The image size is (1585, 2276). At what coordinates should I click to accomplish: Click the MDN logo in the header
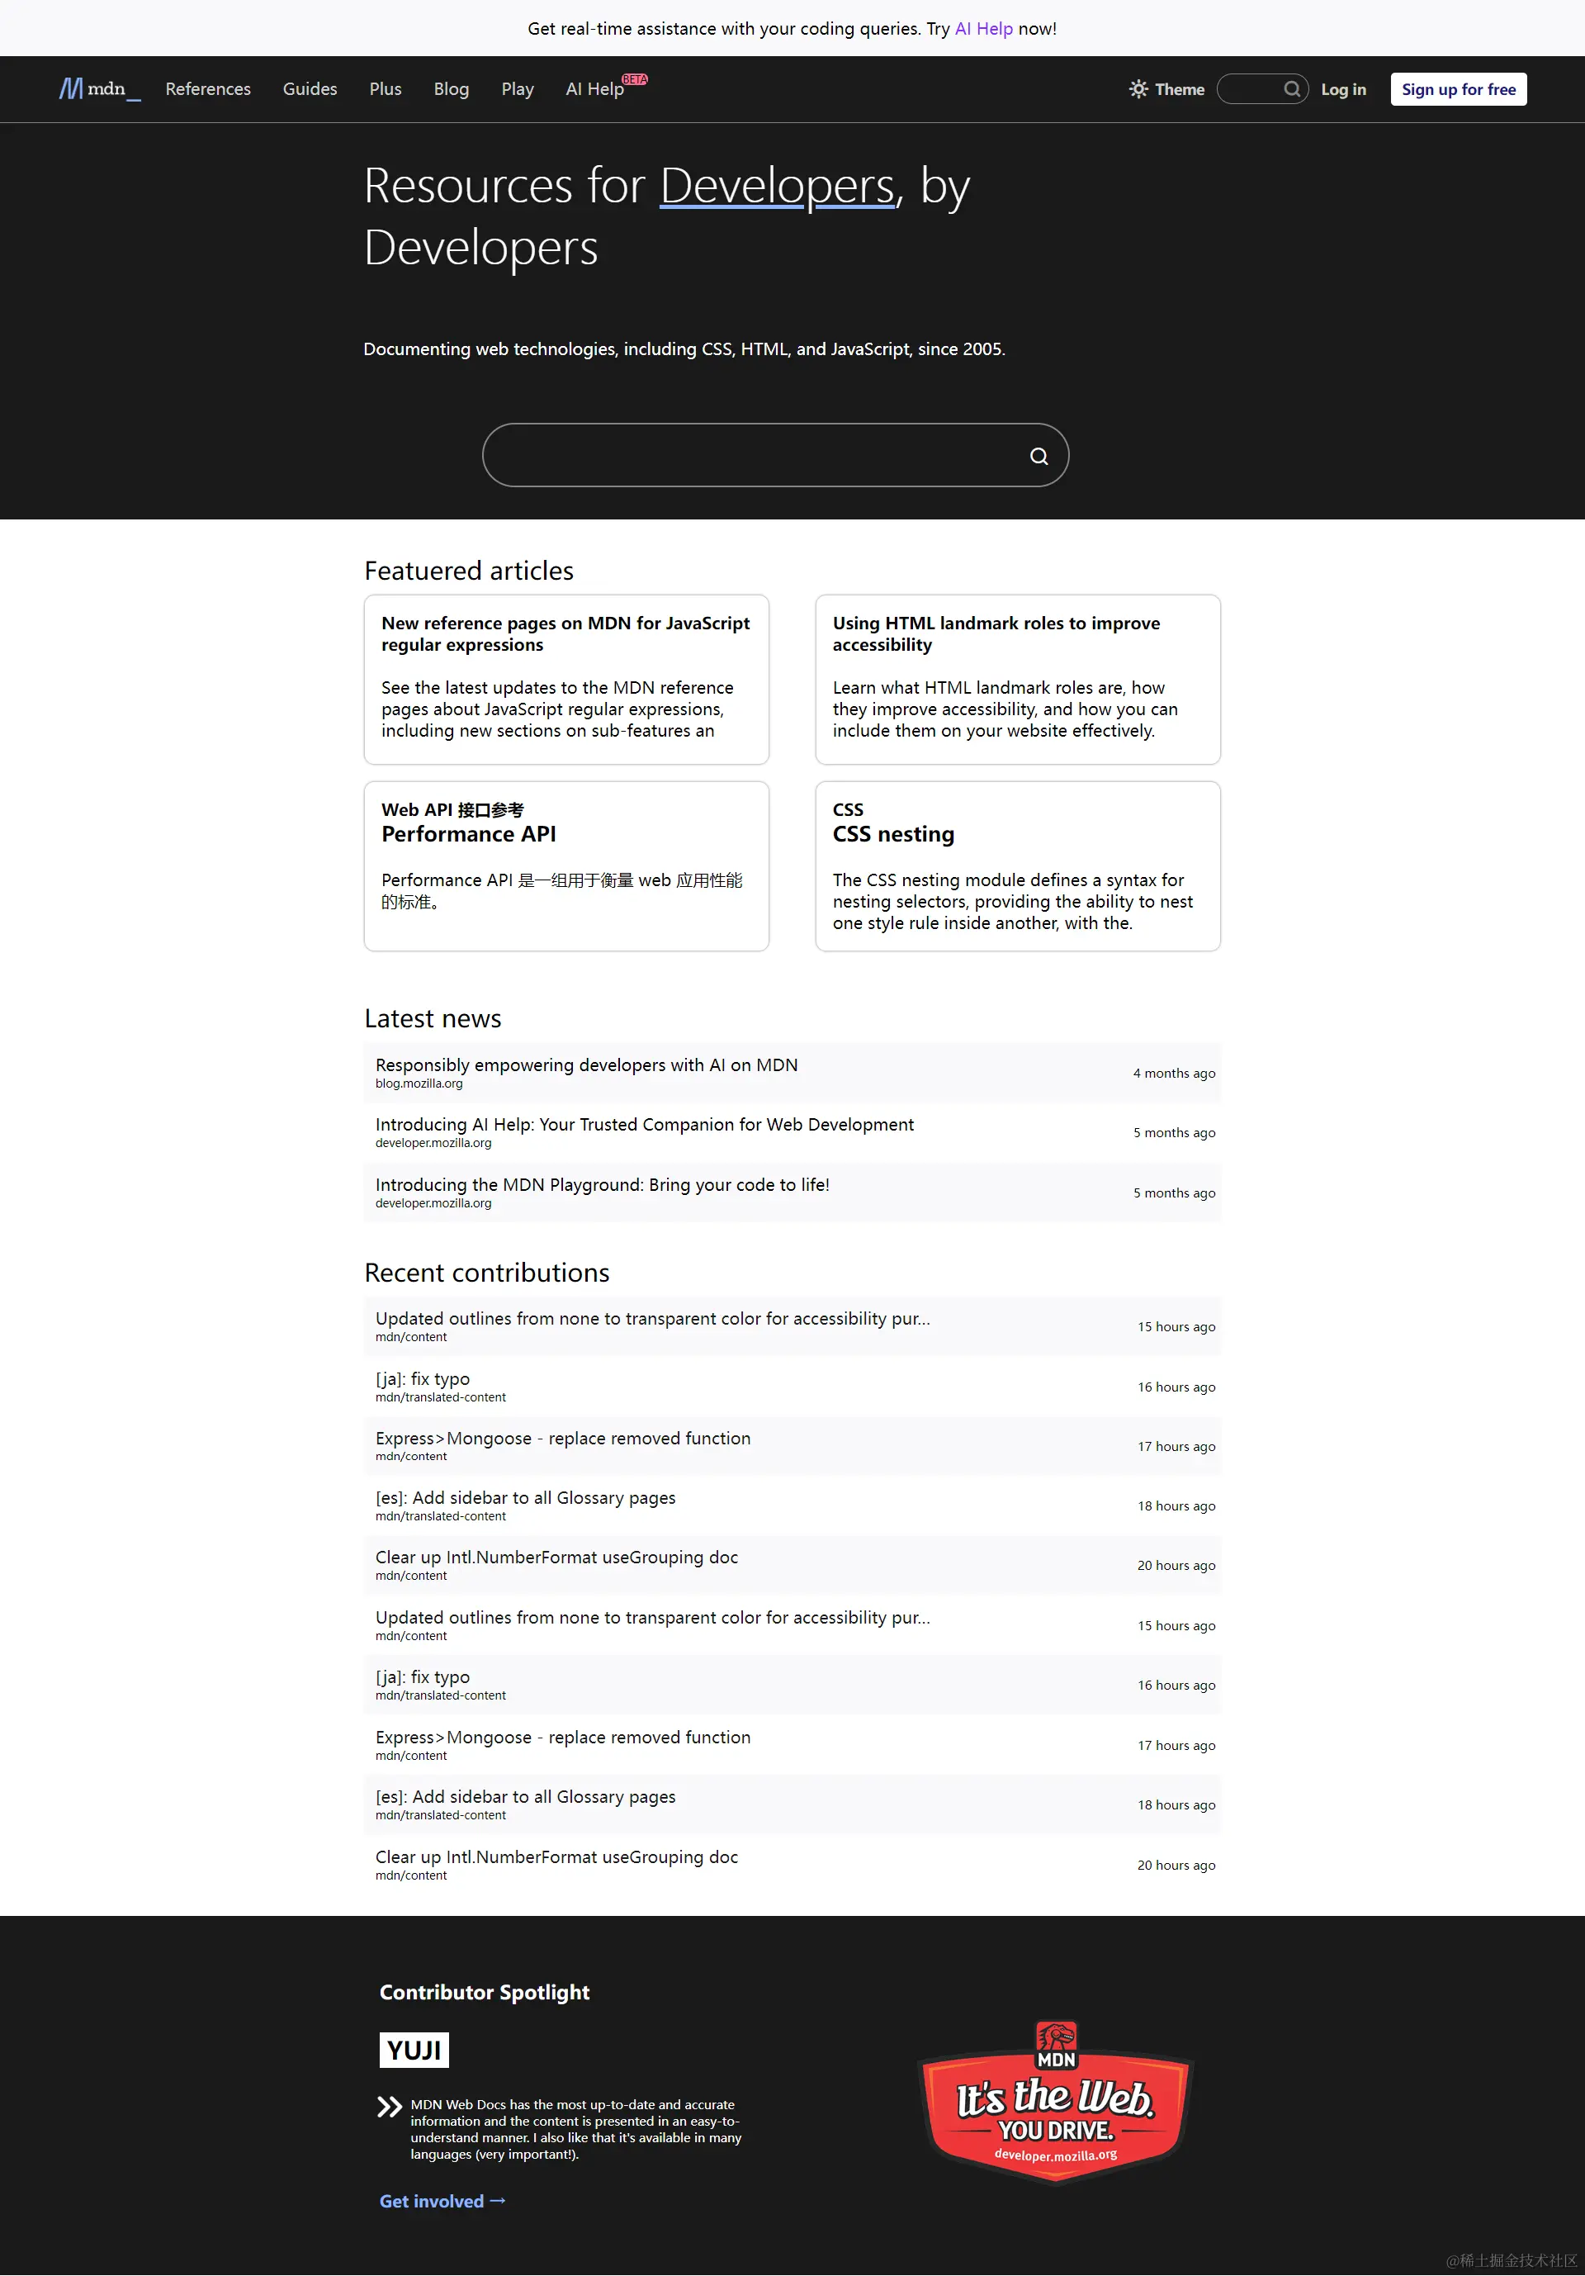[x=98, y=89]
